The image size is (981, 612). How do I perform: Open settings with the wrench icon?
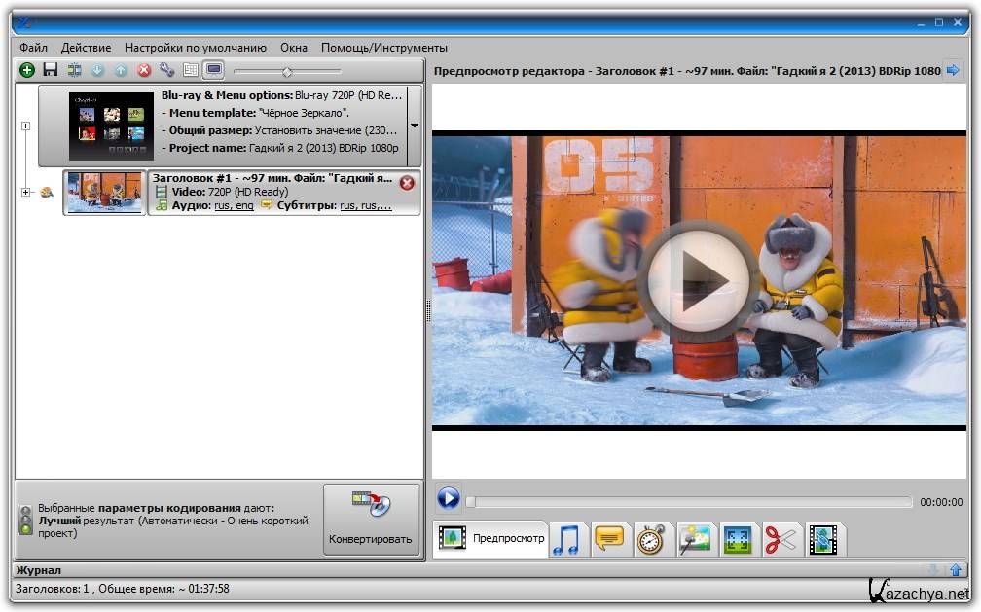[166, 70]
